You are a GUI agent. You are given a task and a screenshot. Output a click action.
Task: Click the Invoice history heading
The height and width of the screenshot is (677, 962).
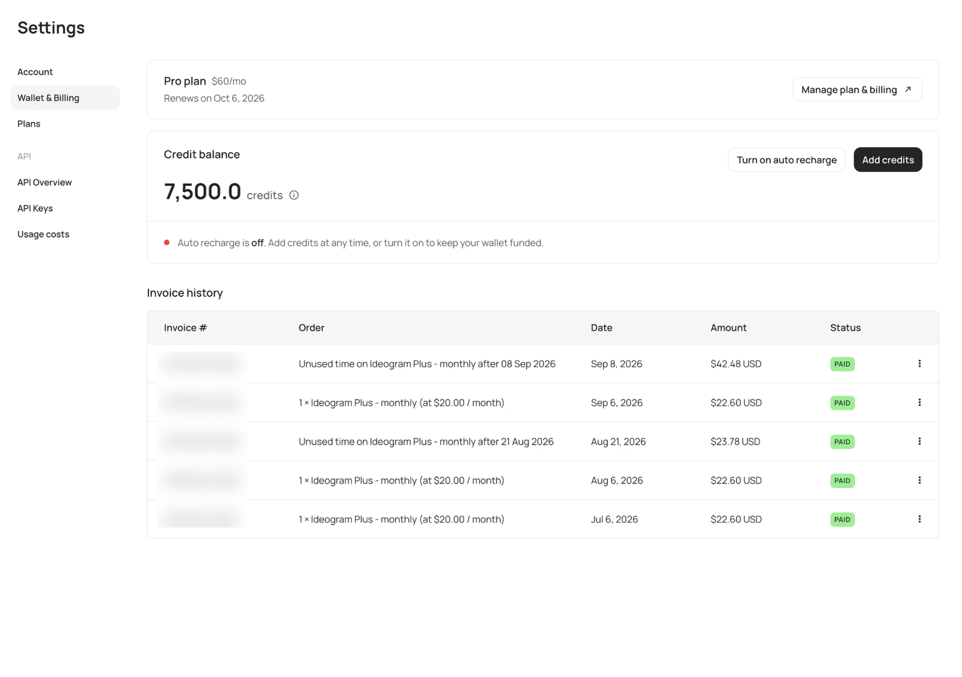(x=185, y=293)
